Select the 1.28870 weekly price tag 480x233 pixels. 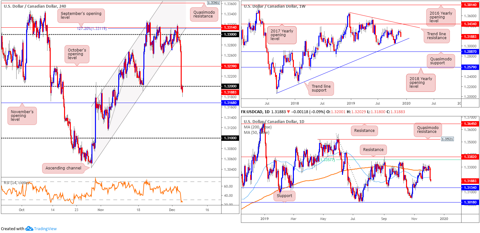click(470, 51)
